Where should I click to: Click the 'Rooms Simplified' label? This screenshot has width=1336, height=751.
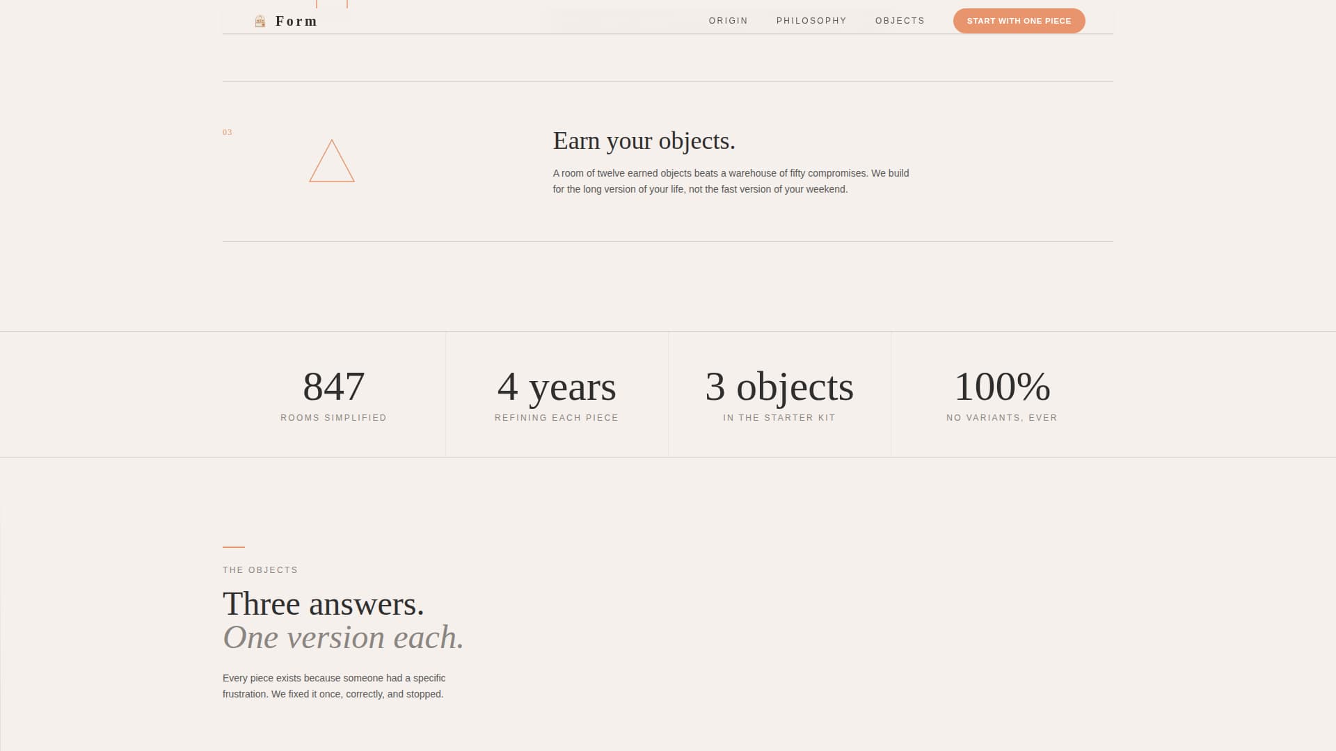pyautogui.click(x=333, y=418)
